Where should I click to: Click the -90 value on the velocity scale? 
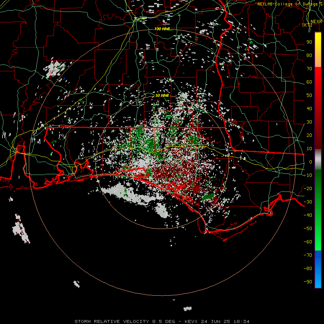tap(308, 282)
